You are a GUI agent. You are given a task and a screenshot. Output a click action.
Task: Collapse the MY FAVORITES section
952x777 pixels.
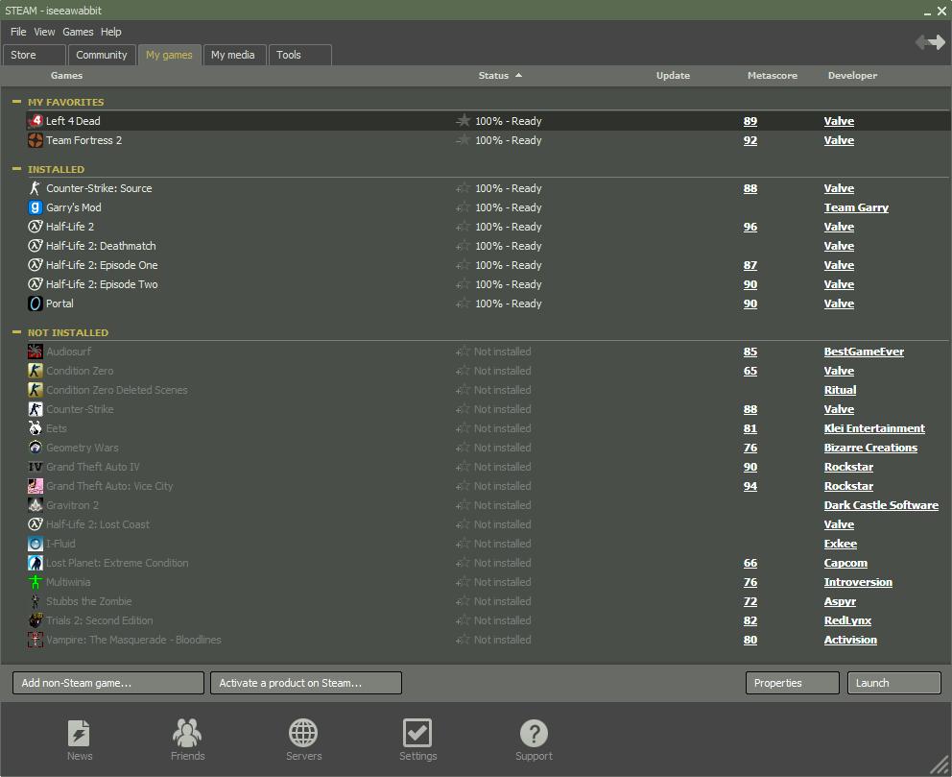(x=16, y=102)
